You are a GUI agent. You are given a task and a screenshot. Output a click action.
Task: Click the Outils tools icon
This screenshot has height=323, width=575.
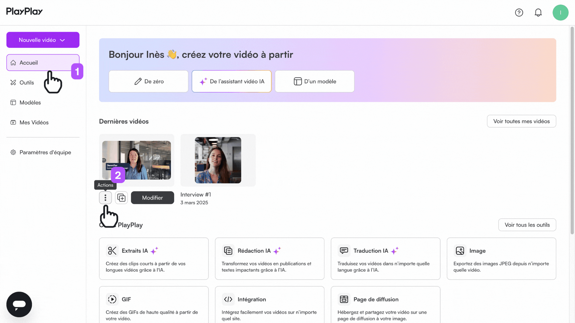13,83
